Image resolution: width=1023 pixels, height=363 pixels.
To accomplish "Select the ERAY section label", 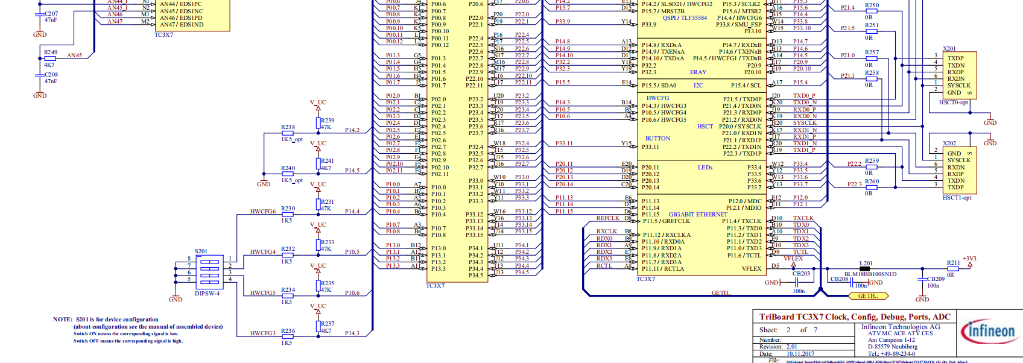I will coord(698,72).
